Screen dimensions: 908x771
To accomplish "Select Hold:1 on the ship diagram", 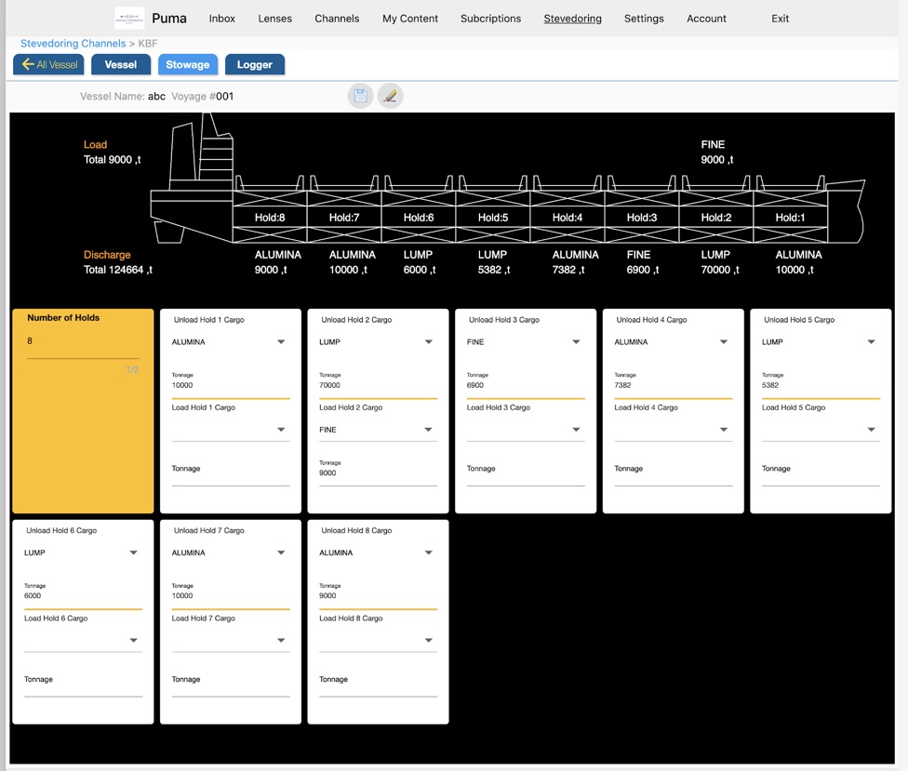I will [791, 218].
